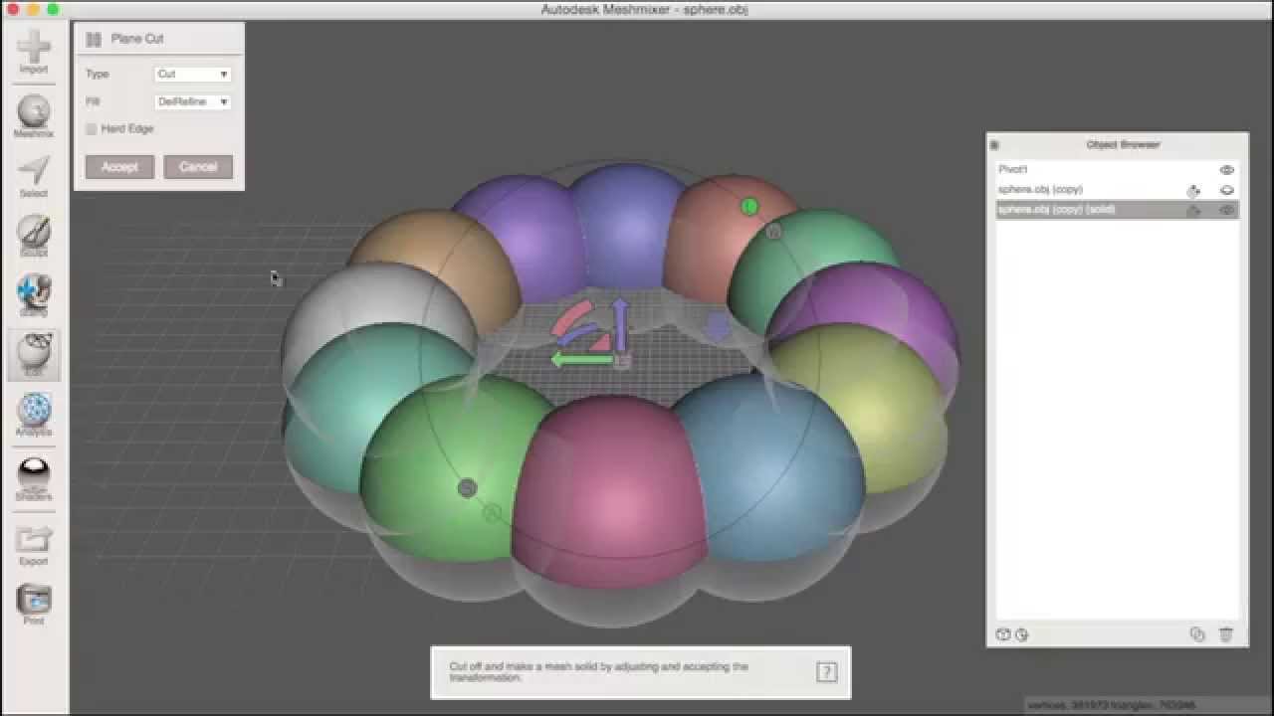Click the grey circle handle on green sphere

click(x=467, y=488)
